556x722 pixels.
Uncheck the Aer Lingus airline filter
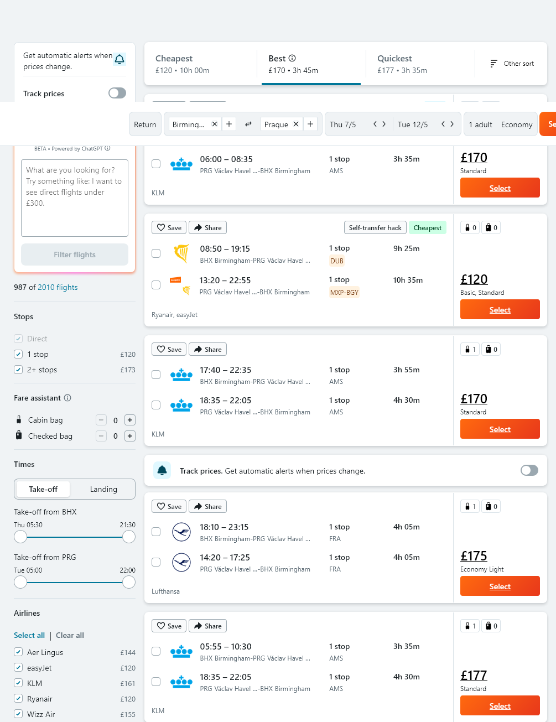(18, 652)
